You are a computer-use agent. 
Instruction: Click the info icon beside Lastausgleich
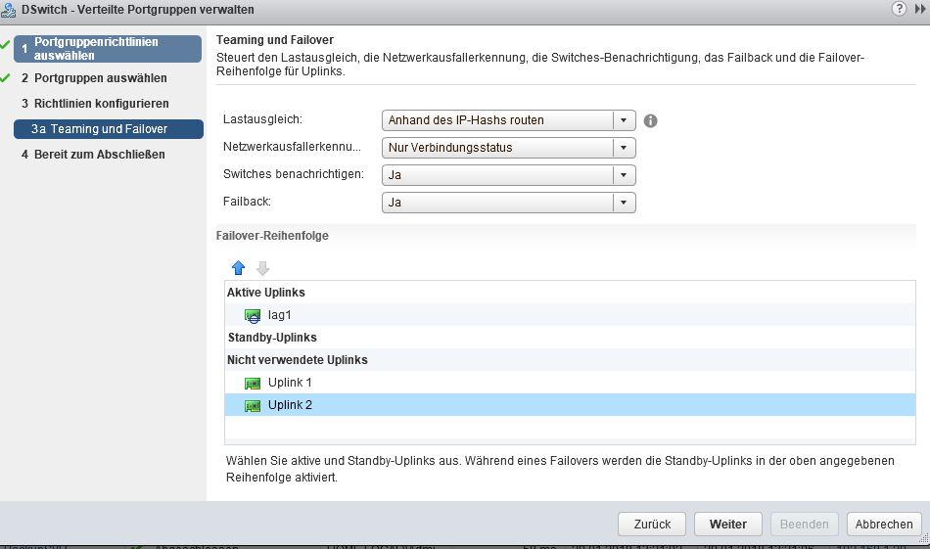point(650,121)
